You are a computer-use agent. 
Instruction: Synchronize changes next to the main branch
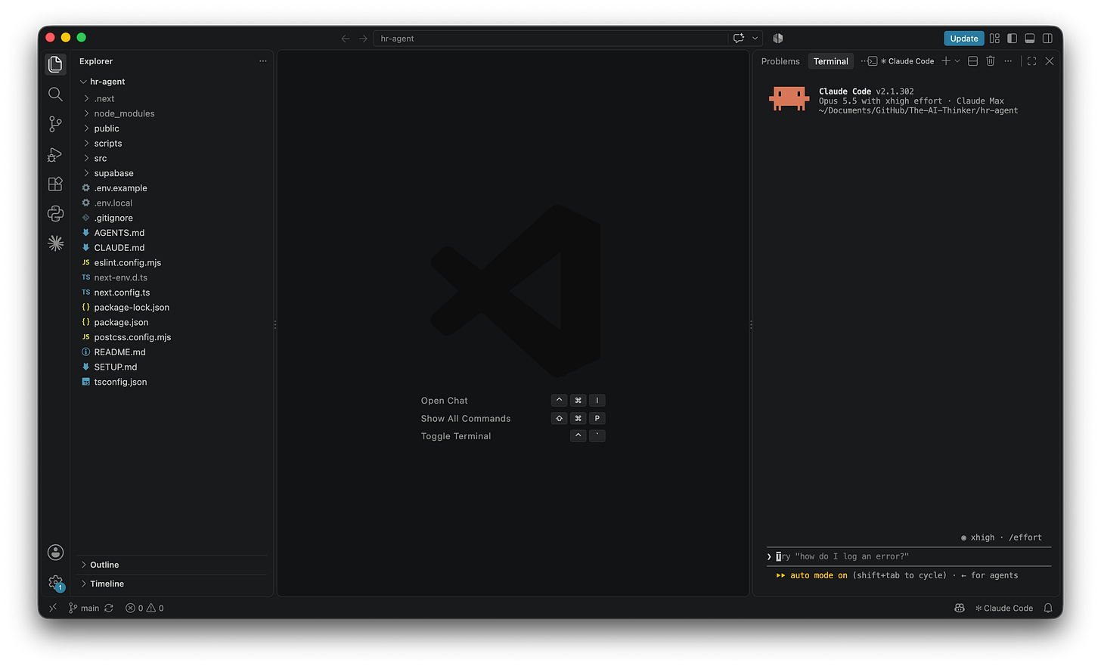[109, 608]
